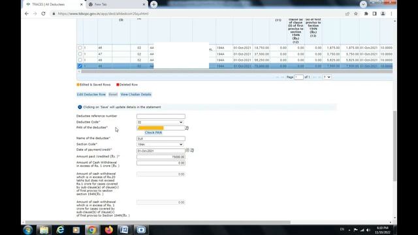Click the Amount paid/credited field
Viewport: 418px width, 235px height.
(161, 157)
